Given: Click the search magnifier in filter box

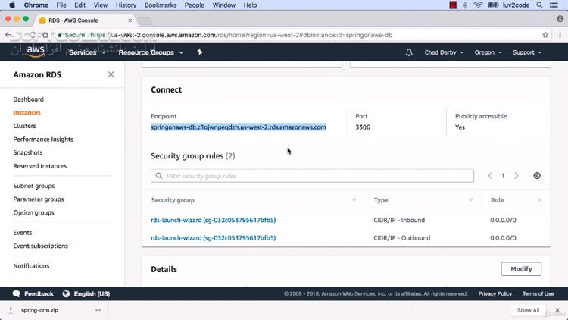Looking at the screenshot, I should pyautogui.click(x=159, y=176).
